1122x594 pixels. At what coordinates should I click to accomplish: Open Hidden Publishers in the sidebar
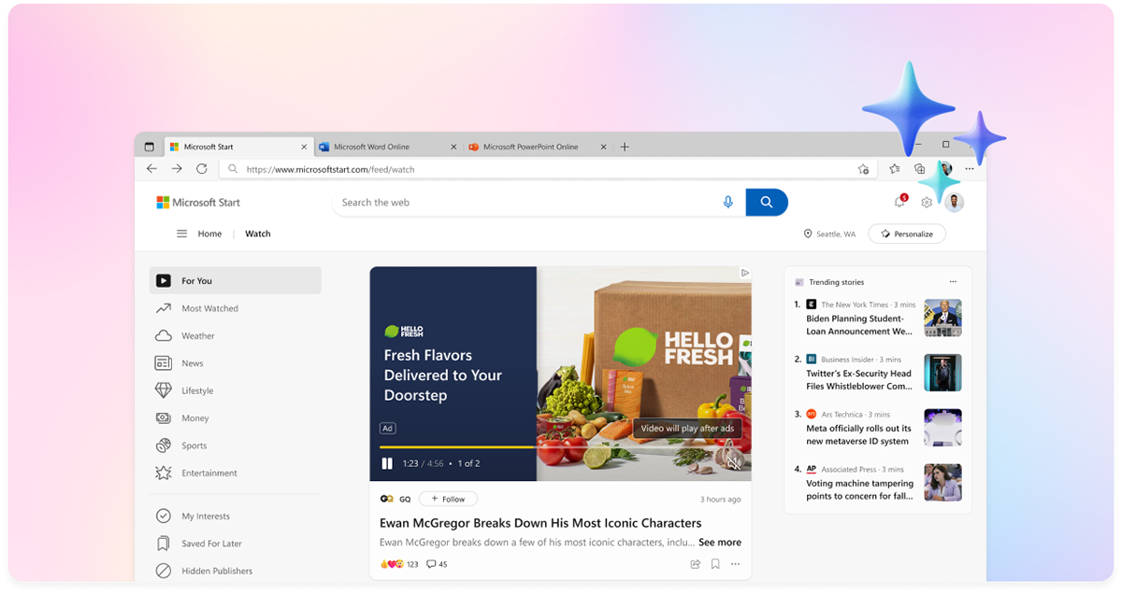click(235, 571)
